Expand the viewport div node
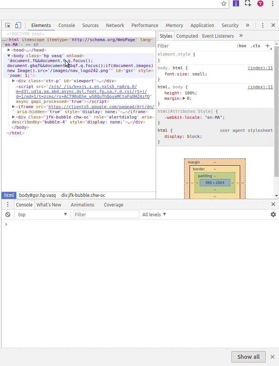Viewport: 279px width, 366px height. (14, 81)
